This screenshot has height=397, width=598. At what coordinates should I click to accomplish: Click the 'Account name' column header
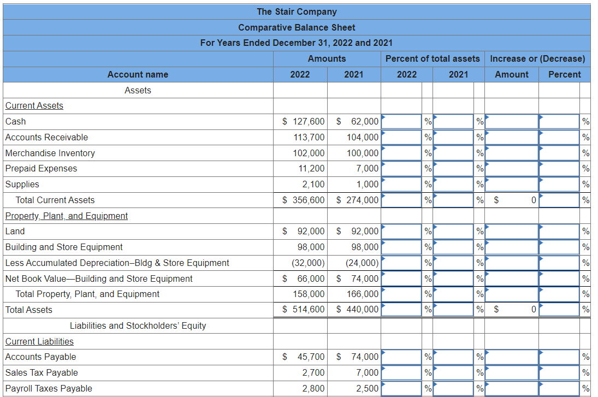tap(138, 74)
